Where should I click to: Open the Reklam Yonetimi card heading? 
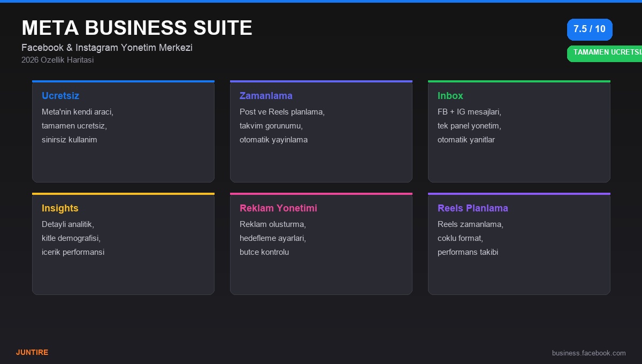coord(278,208)
